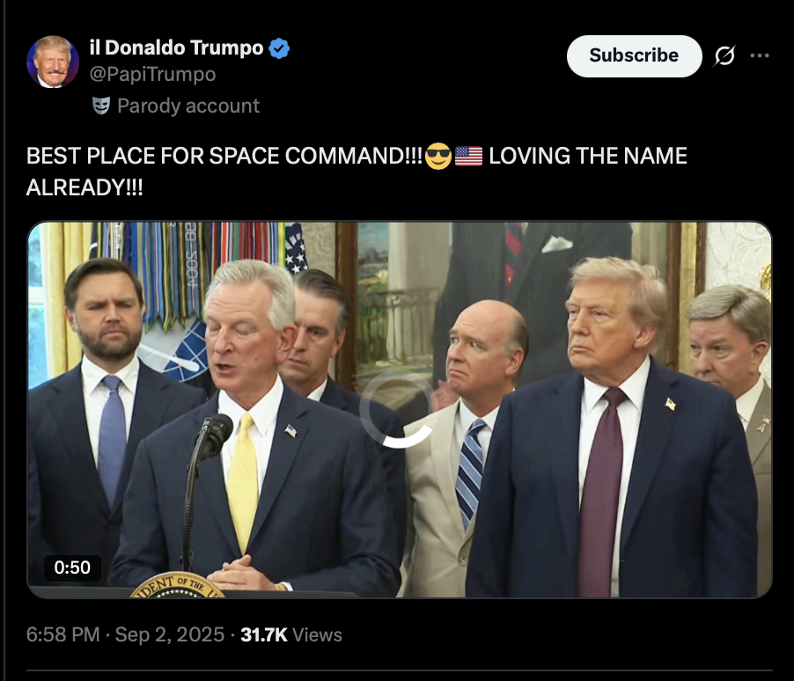Open the @PapiTrumpo handle link

[152, 75]
